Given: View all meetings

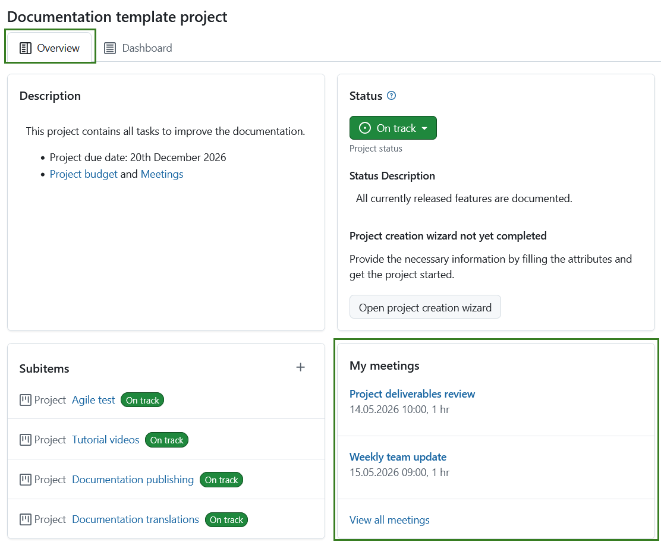Looking at the screenshot, I should click(389, 519).
